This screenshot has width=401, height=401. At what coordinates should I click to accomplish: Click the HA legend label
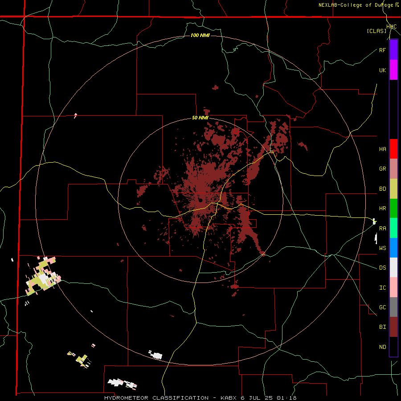pos(383,149)
